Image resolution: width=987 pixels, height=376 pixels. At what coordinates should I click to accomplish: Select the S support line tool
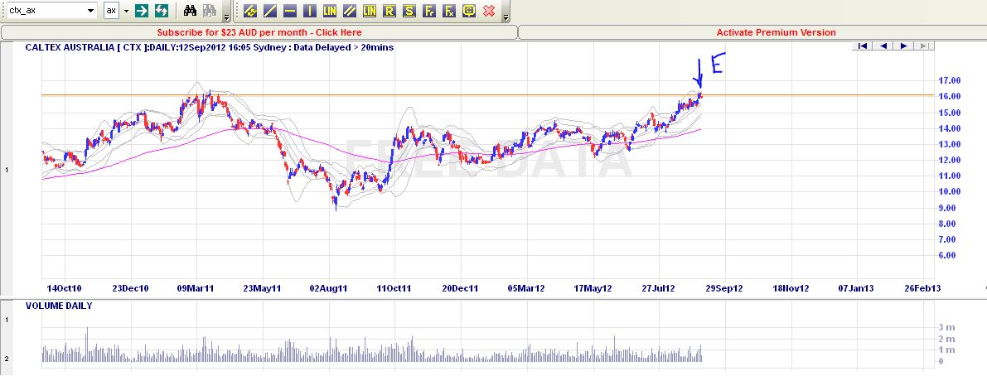click(409, 11)
